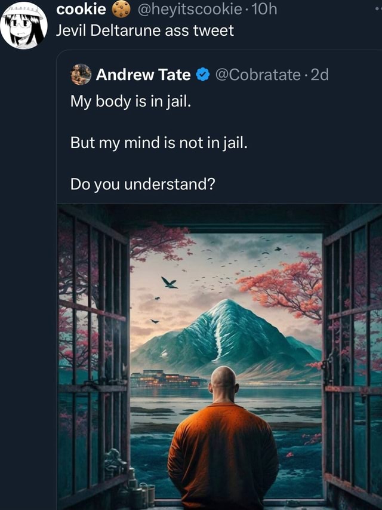Click "But my mind is not in jail."
Viewport: 382px width, 510px height.
point(159,143)
